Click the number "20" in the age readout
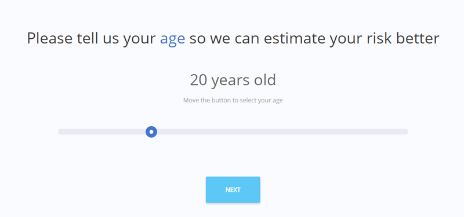This screenshot has height=217, width=464. click(198, 80)
